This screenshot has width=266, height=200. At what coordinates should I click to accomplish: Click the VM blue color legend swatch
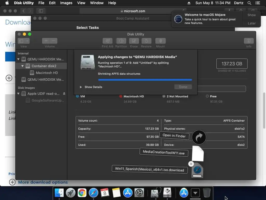pos(77,96)
